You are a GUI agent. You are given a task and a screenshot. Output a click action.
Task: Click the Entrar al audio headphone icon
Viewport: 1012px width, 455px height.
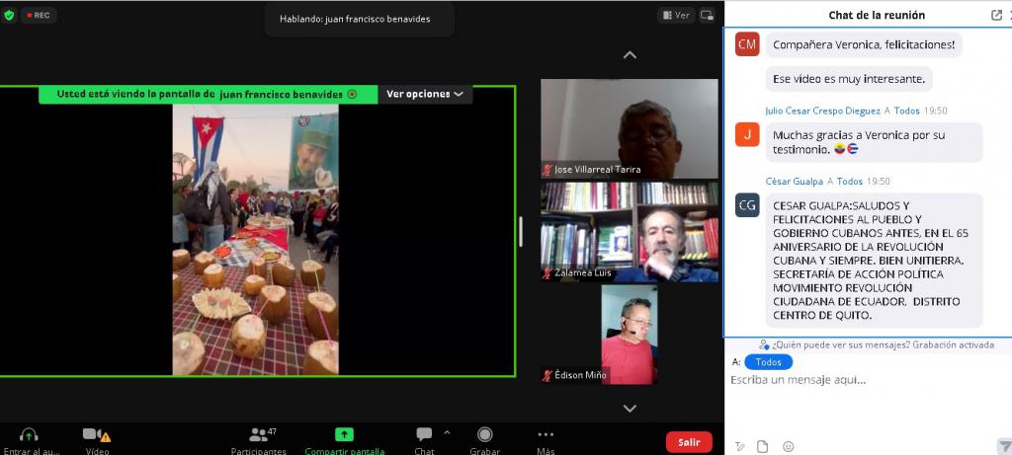pos(29,435)
